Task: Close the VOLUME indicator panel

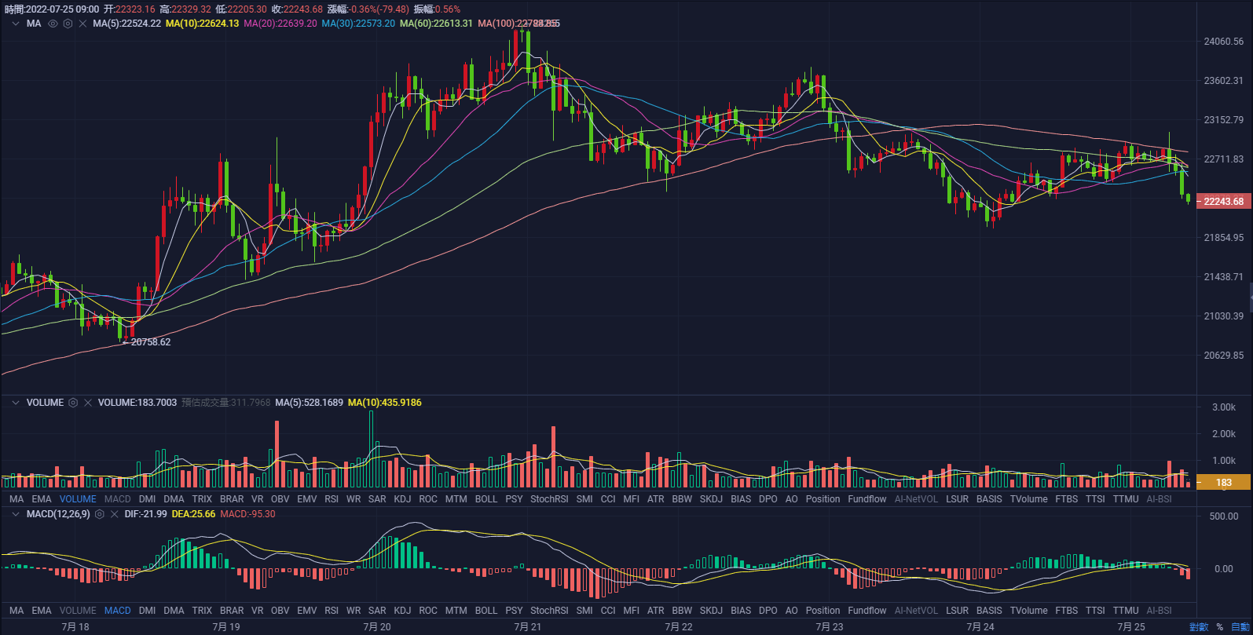Action: point(88,403)
